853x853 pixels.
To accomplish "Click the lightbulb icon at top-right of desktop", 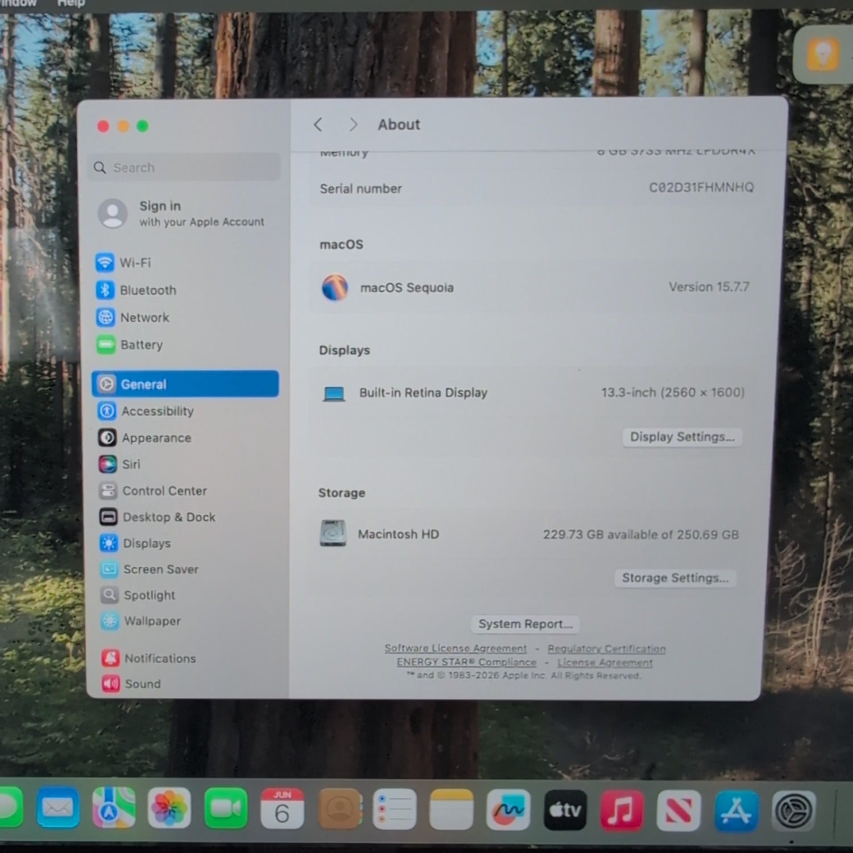I will point(823,55).
